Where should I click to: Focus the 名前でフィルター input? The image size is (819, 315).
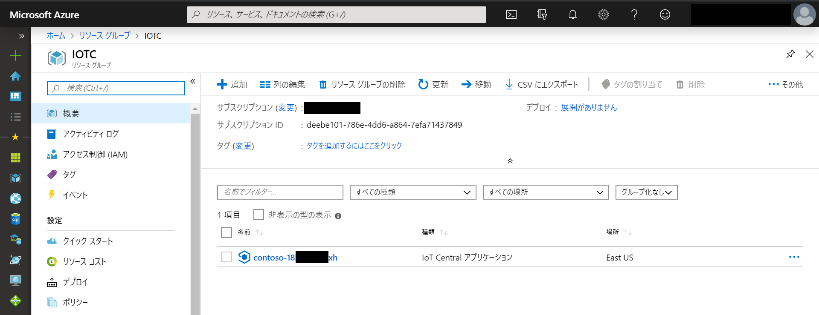tap(280, 192)
